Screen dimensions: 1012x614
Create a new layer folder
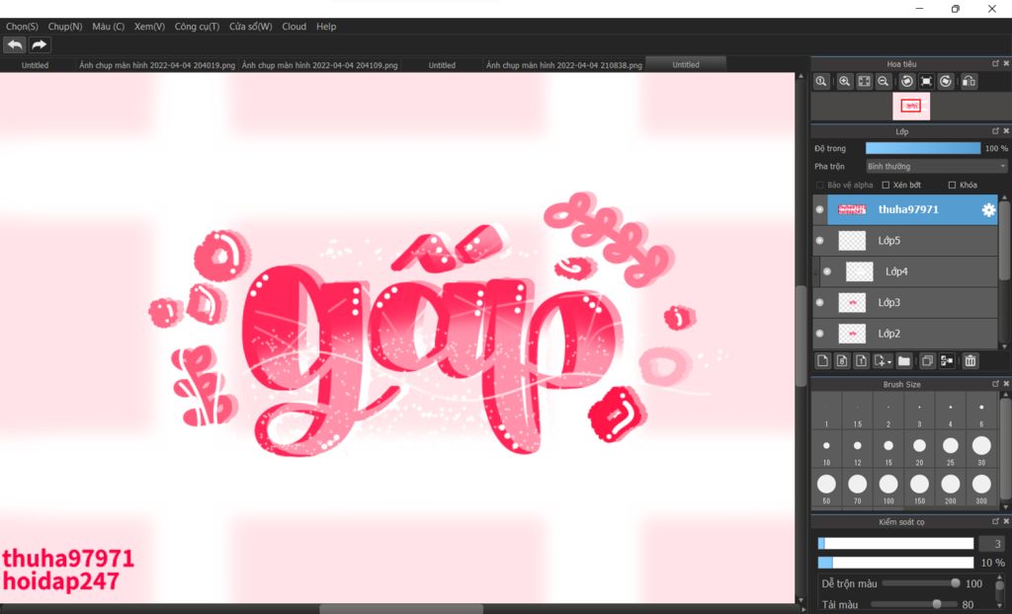point(904,361)
